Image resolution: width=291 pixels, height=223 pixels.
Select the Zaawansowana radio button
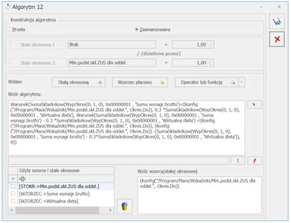(137, 29)
